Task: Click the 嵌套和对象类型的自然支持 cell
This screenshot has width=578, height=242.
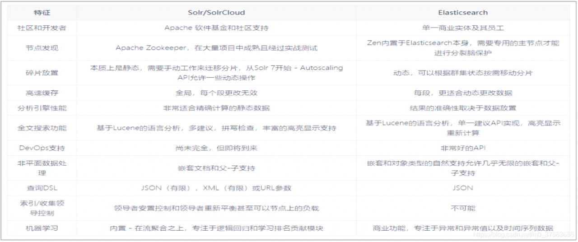Action: [463, 168]
